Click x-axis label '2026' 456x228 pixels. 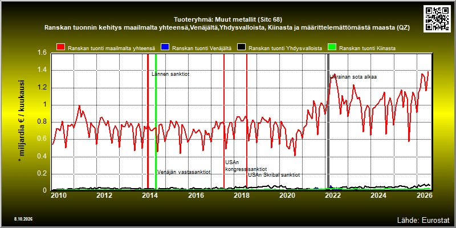tap(426, 195)
